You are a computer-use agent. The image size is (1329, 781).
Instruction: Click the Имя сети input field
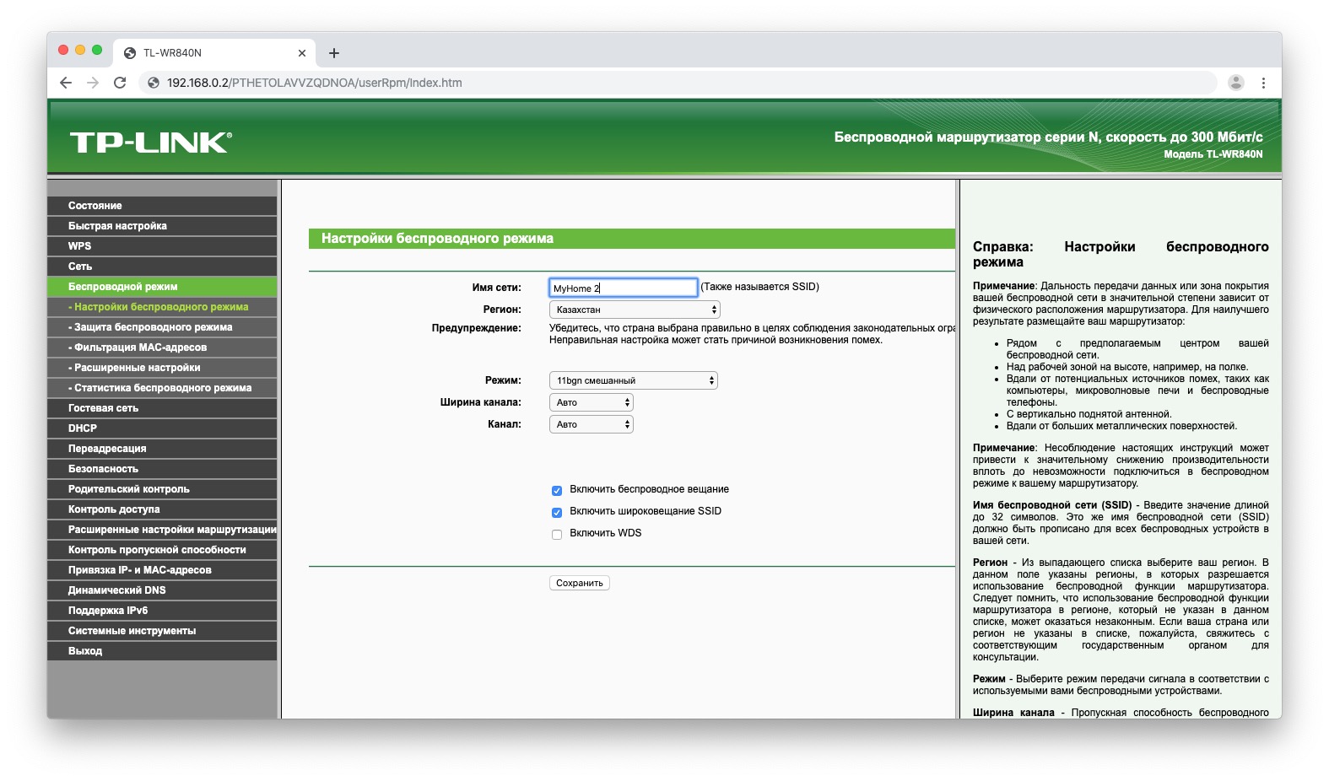tap(624, 288)
